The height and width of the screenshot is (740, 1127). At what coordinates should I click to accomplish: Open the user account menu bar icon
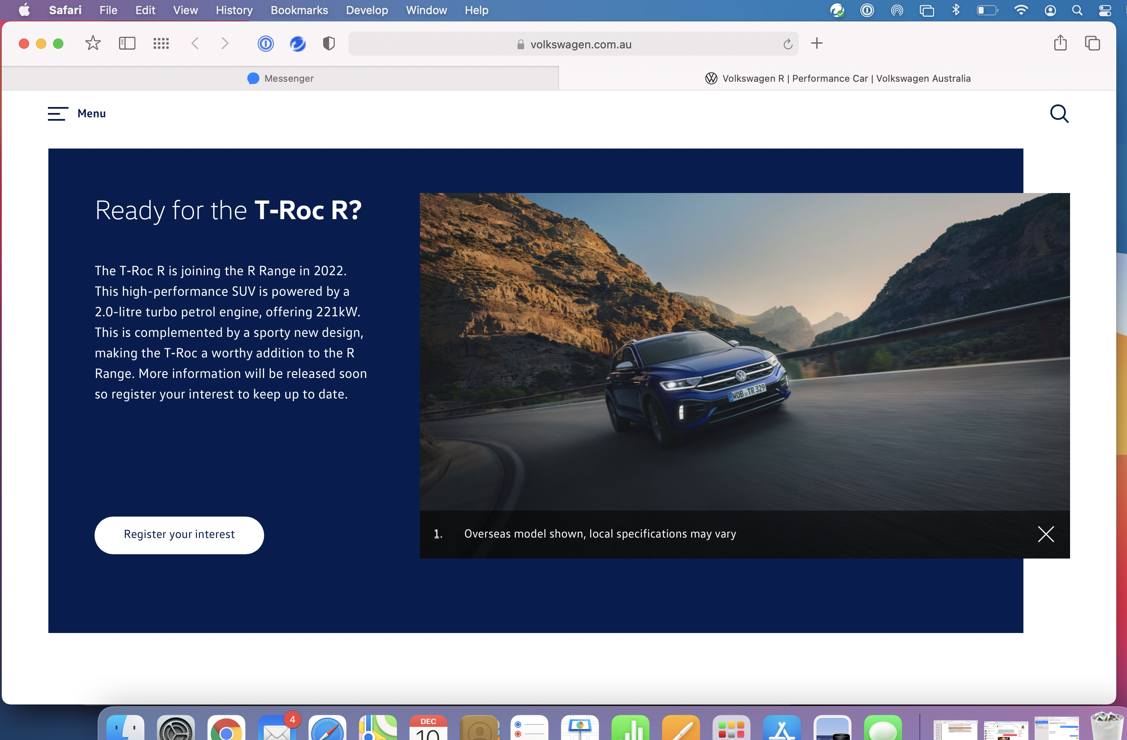[x=1050, y=10]
